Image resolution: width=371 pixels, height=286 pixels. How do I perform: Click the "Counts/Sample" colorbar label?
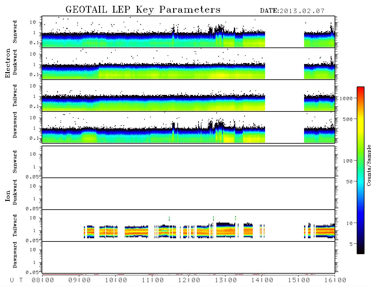click(x=368, y=165)
